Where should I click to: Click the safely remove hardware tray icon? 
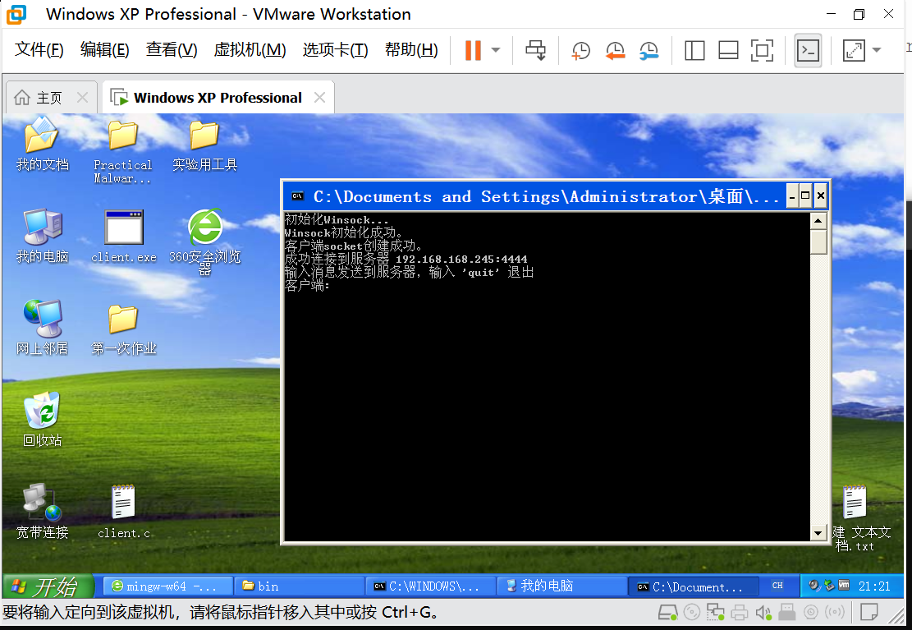click(829, 586)
